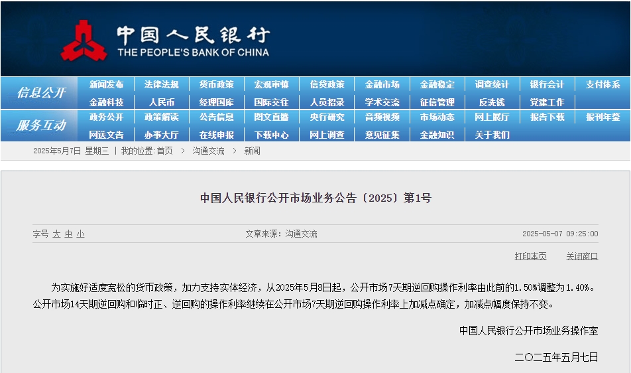Open the 支付体系 navigation item
This screenshot has height=373, width=631.
602,85
